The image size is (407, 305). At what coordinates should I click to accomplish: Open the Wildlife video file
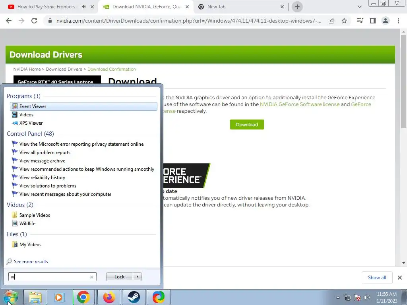(x=23, y=223)
